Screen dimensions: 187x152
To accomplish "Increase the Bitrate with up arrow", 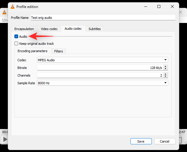I will pyautogui.click(x=165, y=66).
